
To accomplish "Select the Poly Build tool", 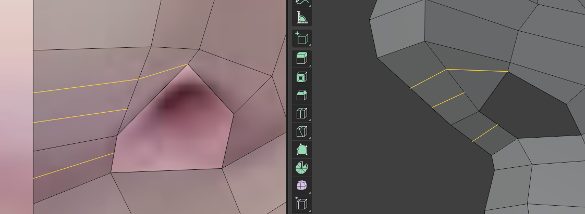I will pyautogui.click(x=302, y=150).
